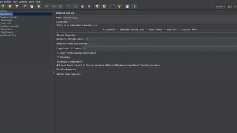Paste with the clipboard toolbar icon
The image size is (237, 133).
click(39, 7)
